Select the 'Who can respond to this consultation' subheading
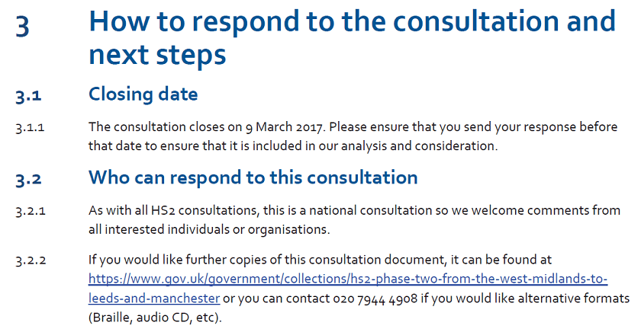 [x=253, y=178]
